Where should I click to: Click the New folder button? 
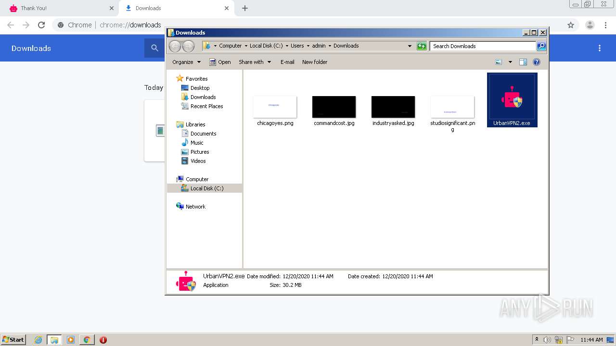pyautogui.click(x=315, y=62)
